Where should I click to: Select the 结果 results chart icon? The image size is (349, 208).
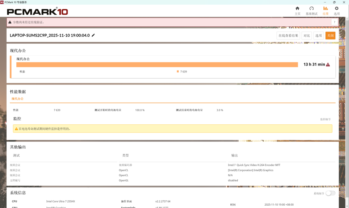click(325, 9)
